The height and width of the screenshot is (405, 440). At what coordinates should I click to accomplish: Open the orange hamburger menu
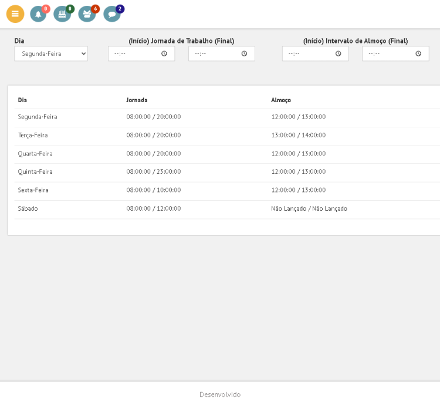pos(15,14)
